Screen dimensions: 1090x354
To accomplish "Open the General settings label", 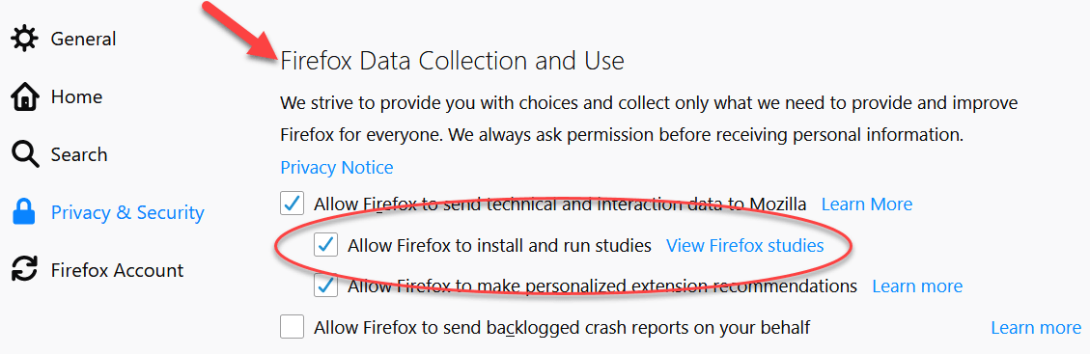I will tap(83, 39).
